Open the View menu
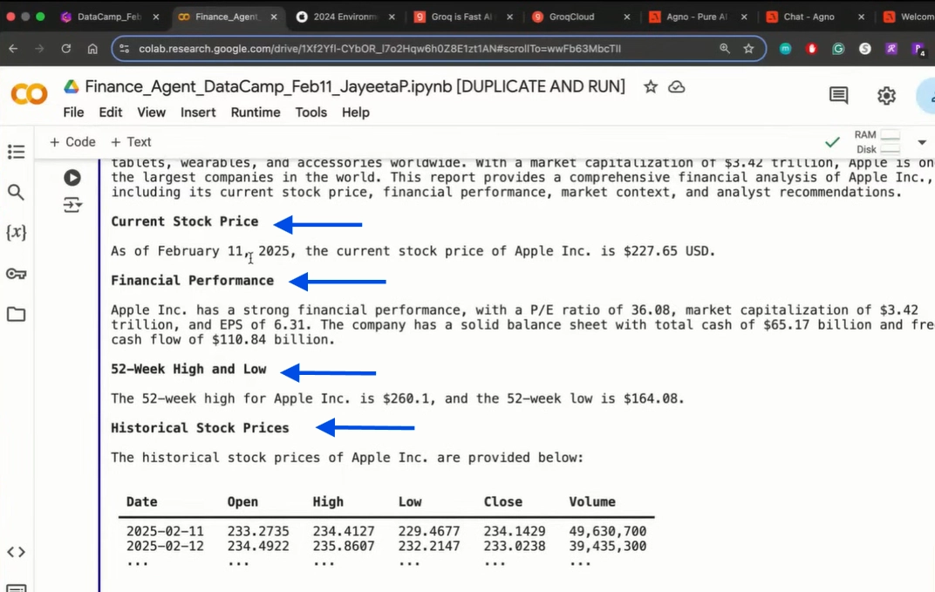 tap(152, 112)
